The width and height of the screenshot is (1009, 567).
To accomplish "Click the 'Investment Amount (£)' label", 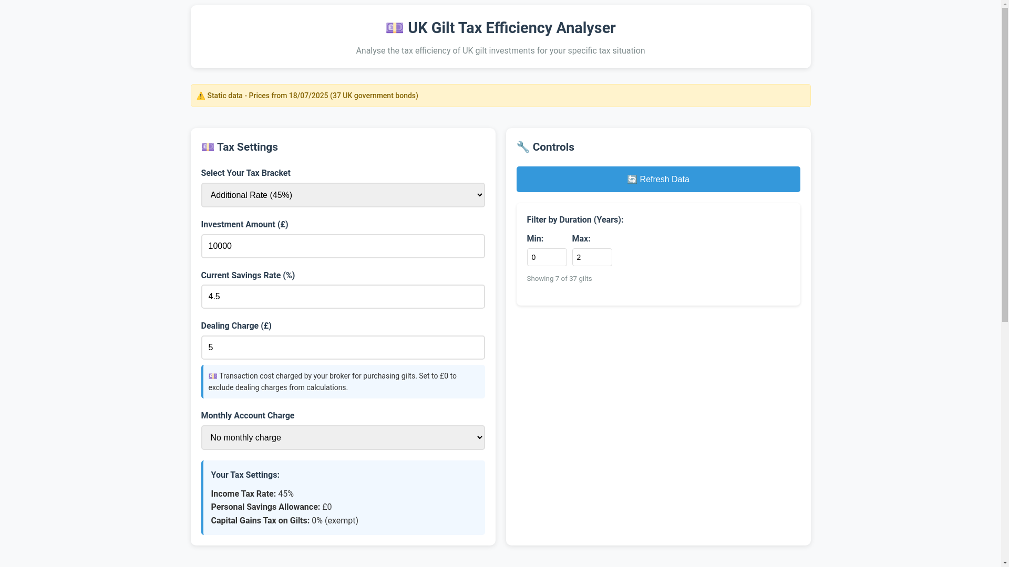I will [x=244, y=225].
